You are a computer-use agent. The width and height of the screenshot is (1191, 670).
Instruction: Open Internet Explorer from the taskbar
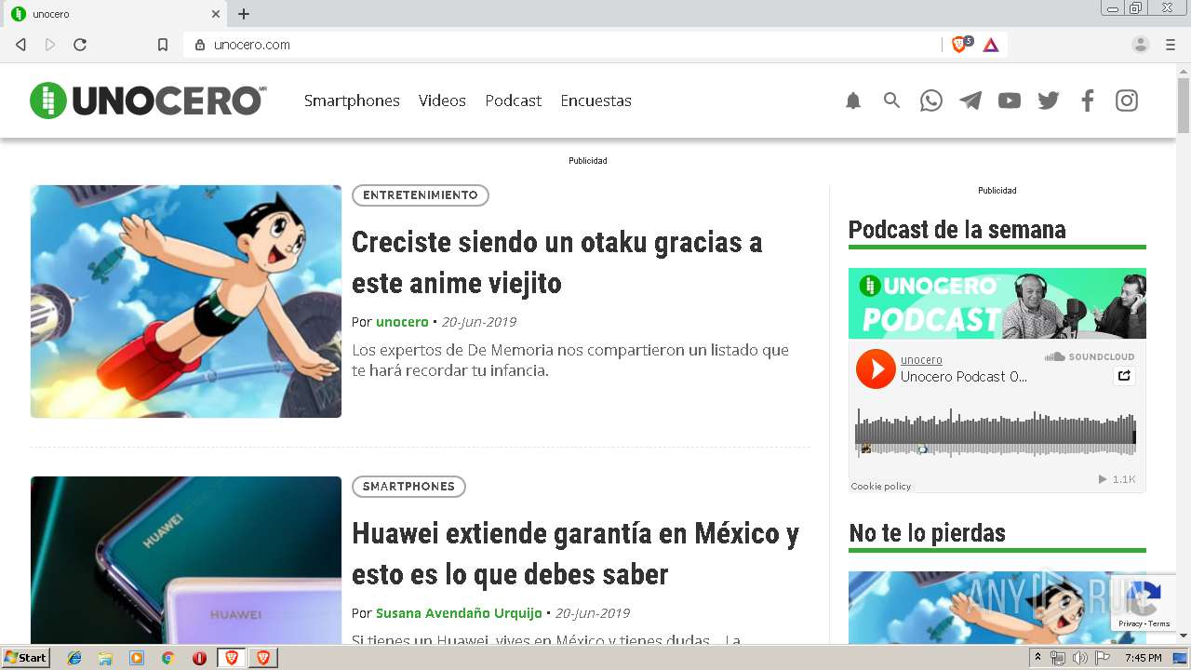point(74,658)
